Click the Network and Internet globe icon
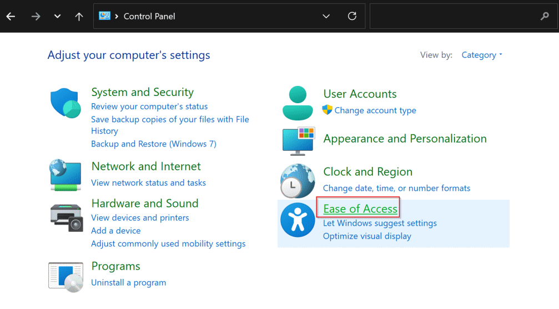This screenshot has height=309, width=559. tap(66, 175)
